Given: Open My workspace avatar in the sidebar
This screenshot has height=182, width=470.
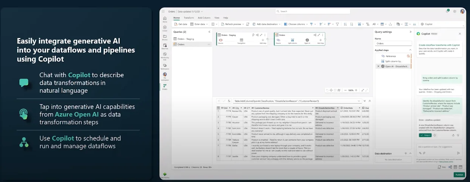Looking at the screenshot, I should [165, 75].
